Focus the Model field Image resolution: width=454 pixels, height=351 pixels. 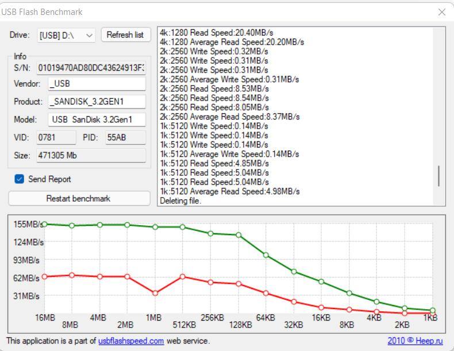96,119
